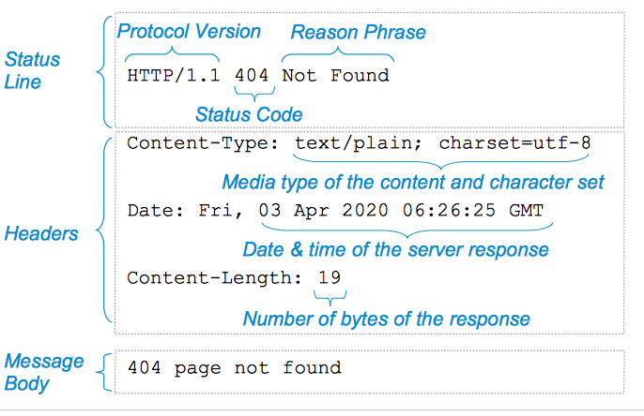Select the "404 page not found" body text

pyautogui.click(x=234, y=367)
